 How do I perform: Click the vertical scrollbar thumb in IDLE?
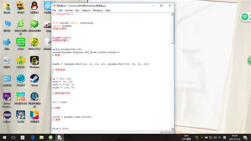click(x=172, y=29)
